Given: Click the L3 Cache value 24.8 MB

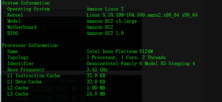Looking at the screenshot, I should pyautogui.click(x=96, y=94).
